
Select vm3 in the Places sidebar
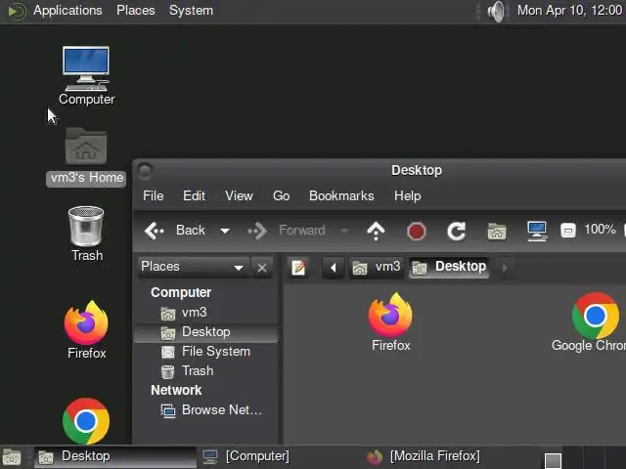pyautogui.click(x=206, y=313)
